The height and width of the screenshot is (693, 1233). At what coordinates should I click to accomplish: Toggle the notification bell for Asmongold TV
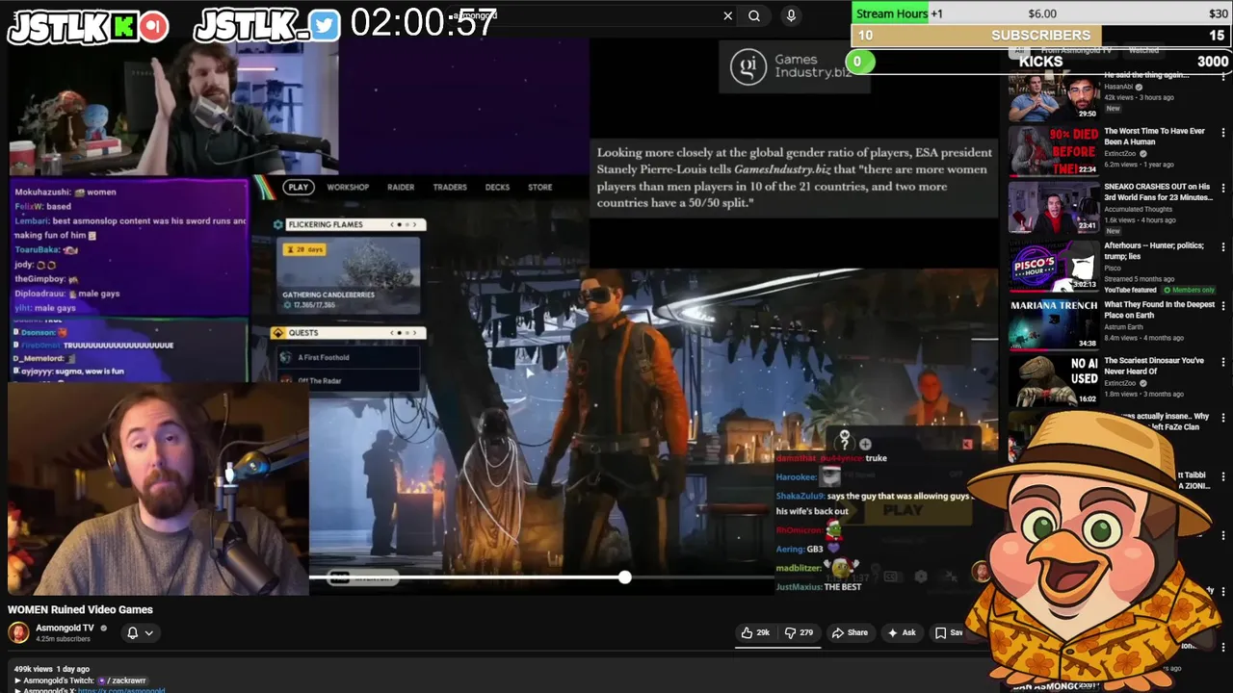point(133,632)
